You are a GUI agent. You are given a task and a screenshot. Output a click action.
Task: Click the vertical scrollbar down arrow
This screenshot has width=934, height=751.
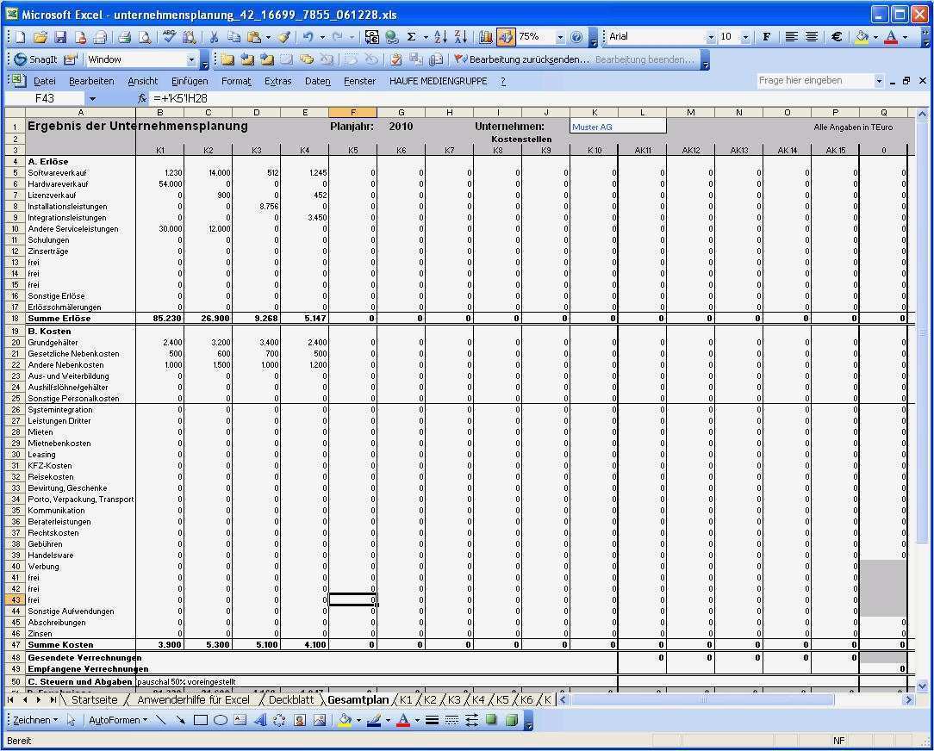(921, 686)
